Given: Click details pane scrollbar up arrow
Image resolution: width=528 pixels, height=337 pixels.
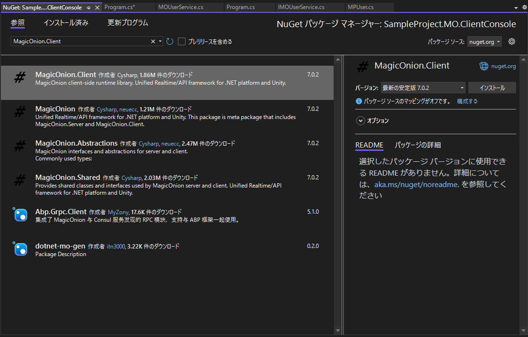Looking at the screenshot, I should pyautogui.click(x=523, y=59).
